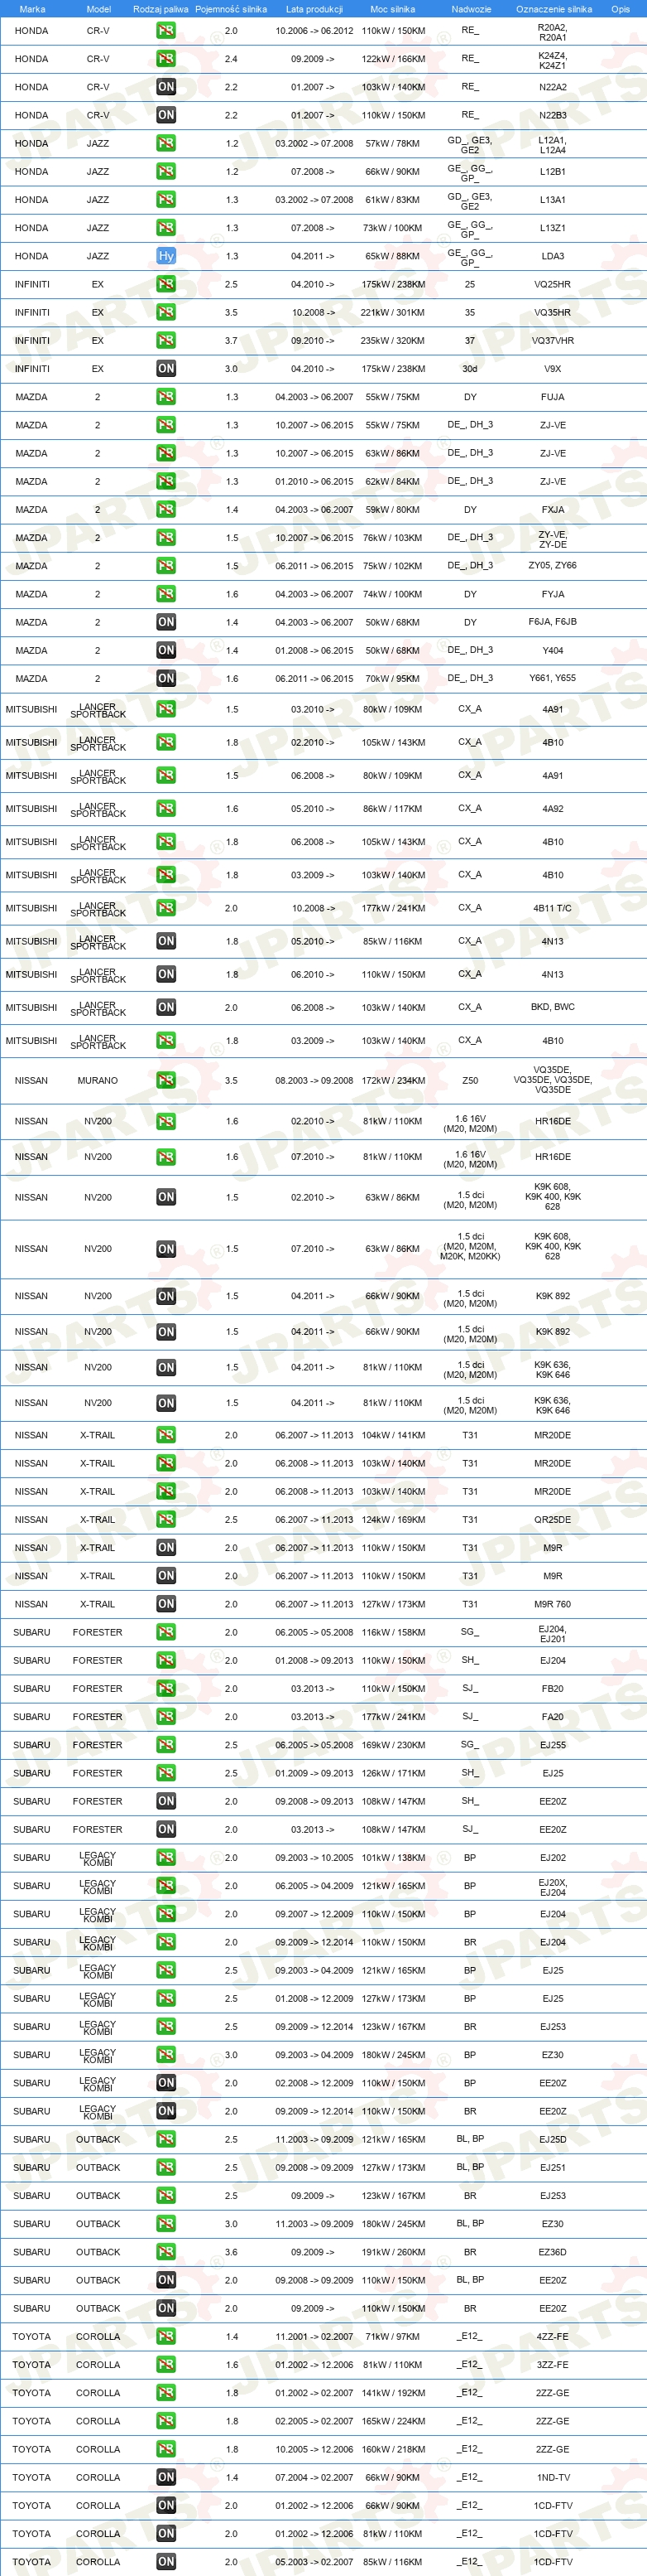The width and height of the screenshot is (647, 2576).
Task: Click diesel ON icon in Honda CR-V N22B3 row
Action: click(165, 115)
